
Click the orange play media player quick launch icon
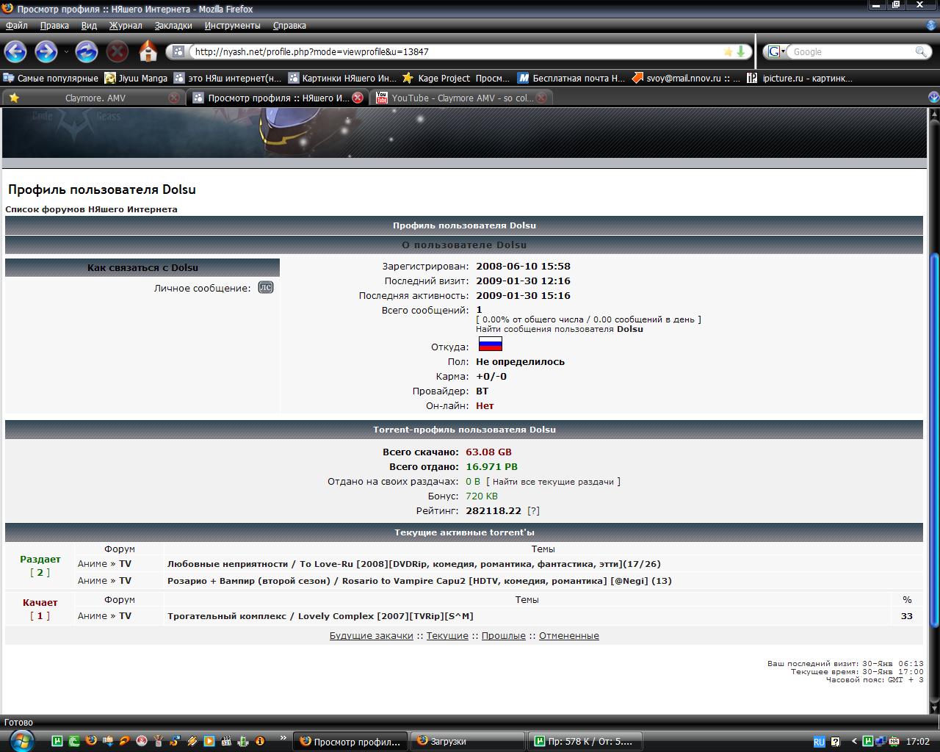pyautogui.click(x=209, y=741)
